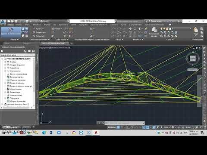Click the Cuencas vertientes tree icon

coord(8,80)
